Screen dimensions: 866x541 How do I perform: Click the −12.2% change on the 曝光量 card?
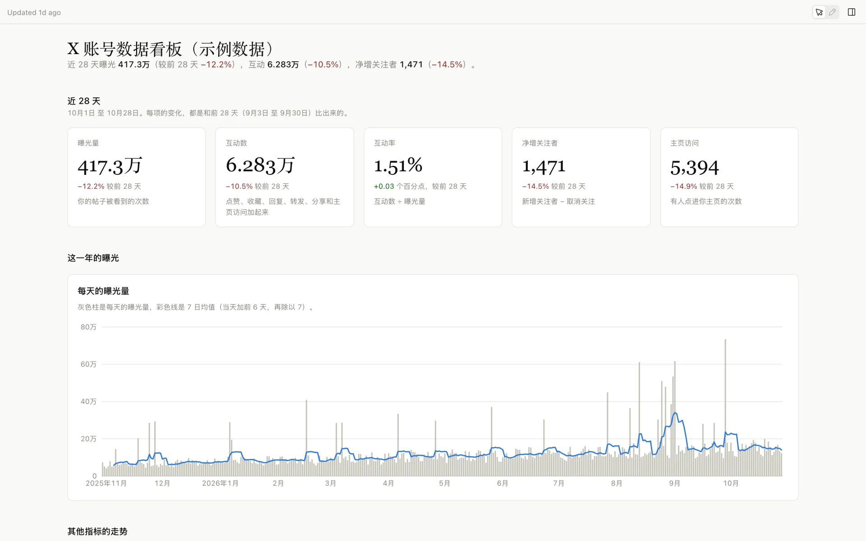click(x=91, y=186)
